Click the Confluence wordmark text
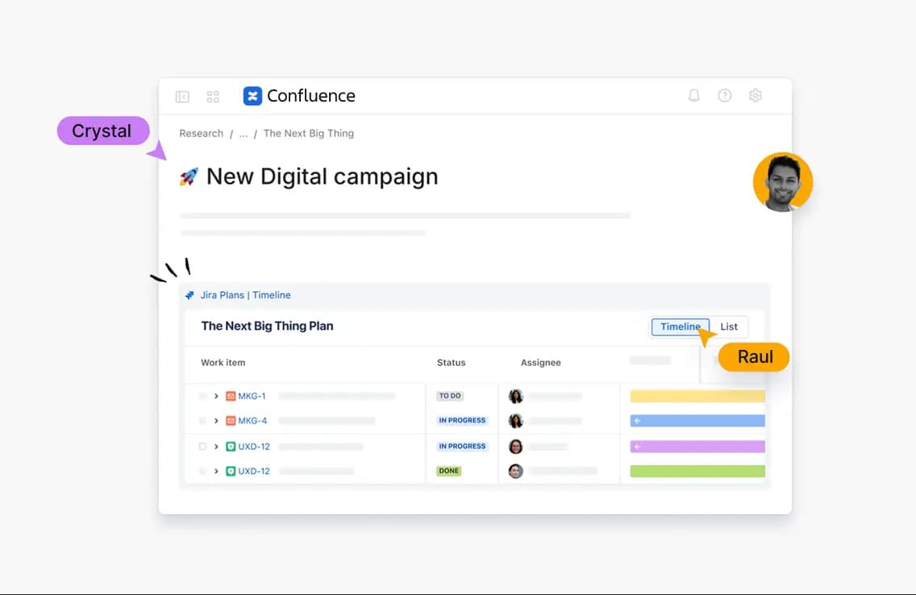Image resolution: width=916 pixels, height=595 pixels. coord(310,96)
